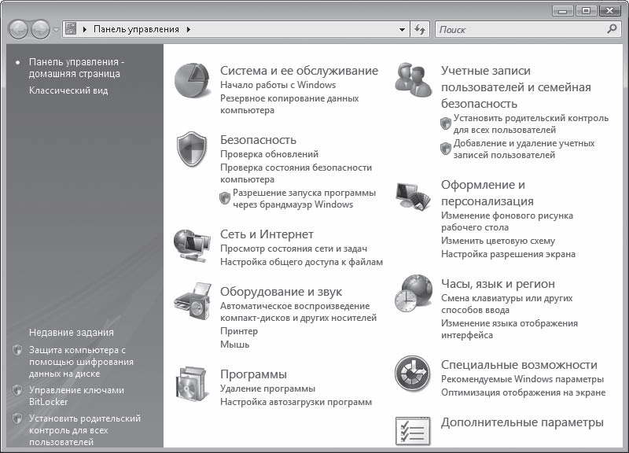Click the Безопасность shield icon

point(191,149)
